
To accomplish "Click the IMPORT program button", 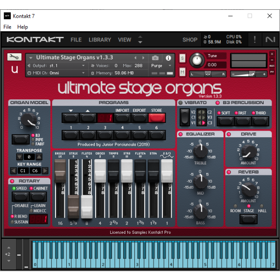I will point(122,118).
